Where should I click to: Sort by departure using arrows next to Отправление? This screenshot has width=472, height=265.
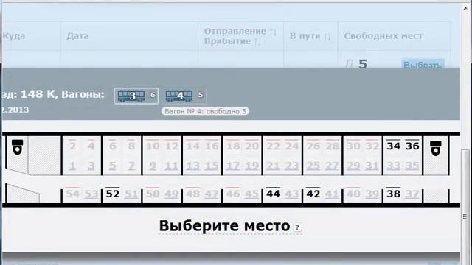[272, 31]
